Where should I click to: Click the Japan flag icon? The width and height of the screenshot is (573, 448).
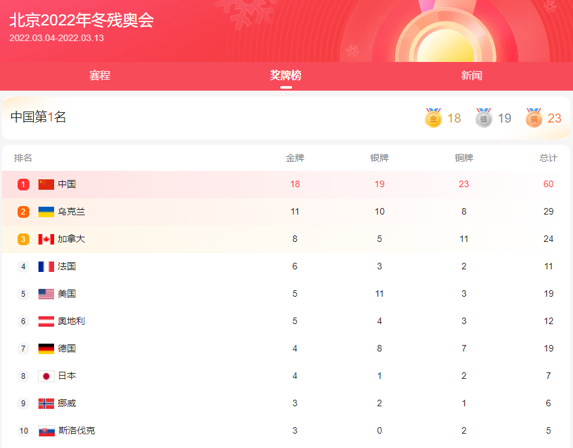[46, 376]
